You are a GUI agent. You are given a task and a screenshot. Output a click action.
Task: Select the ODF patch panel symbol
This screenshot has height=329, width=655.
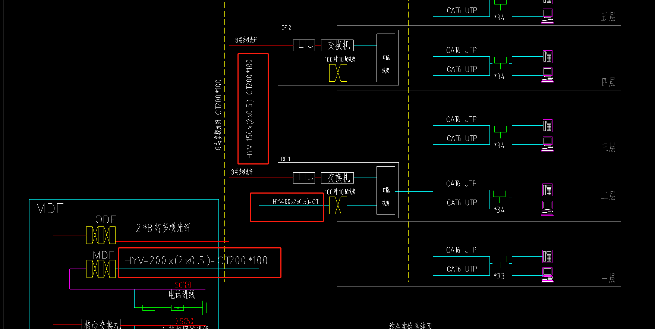[x=101, y=235]
